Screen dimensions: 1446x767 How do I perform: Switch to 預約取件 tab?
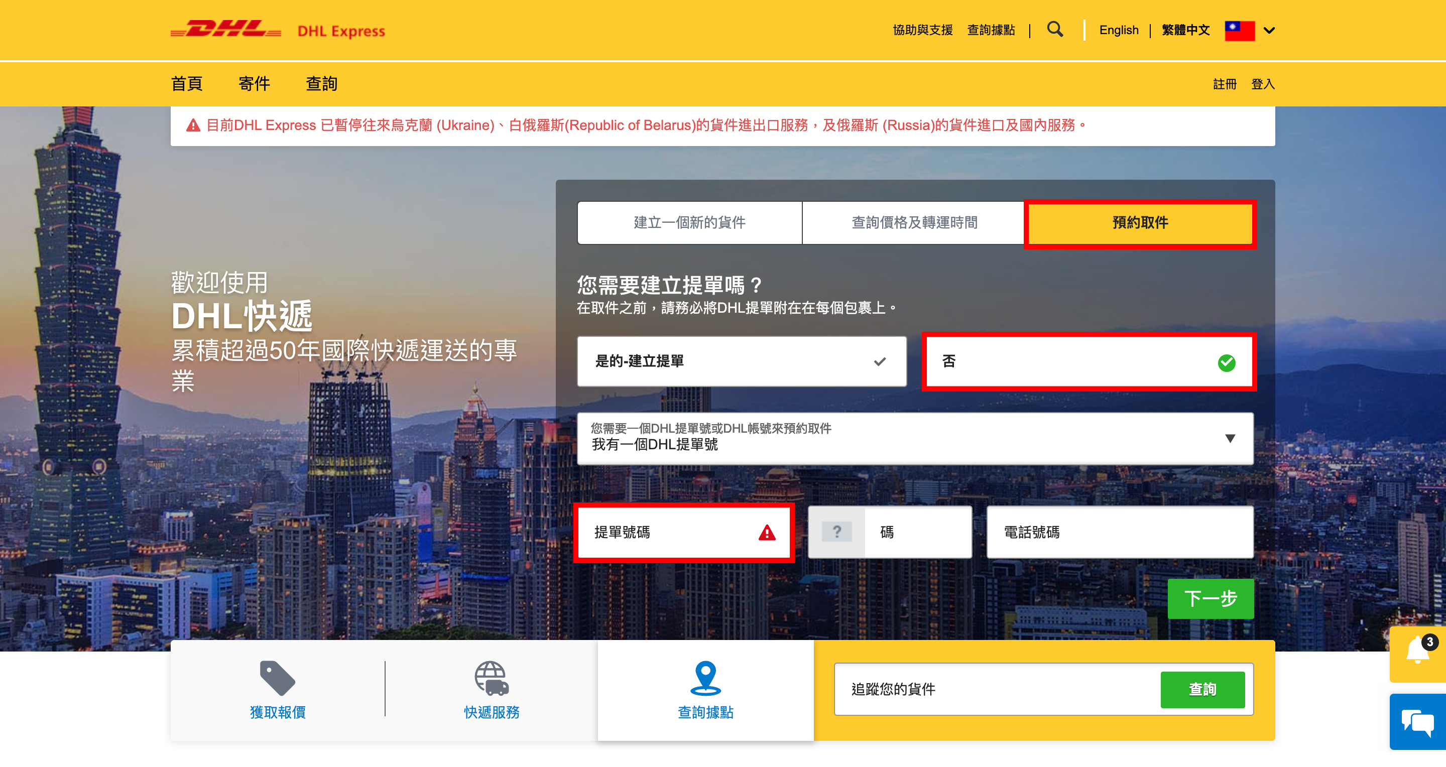(x=1140, y=223)
